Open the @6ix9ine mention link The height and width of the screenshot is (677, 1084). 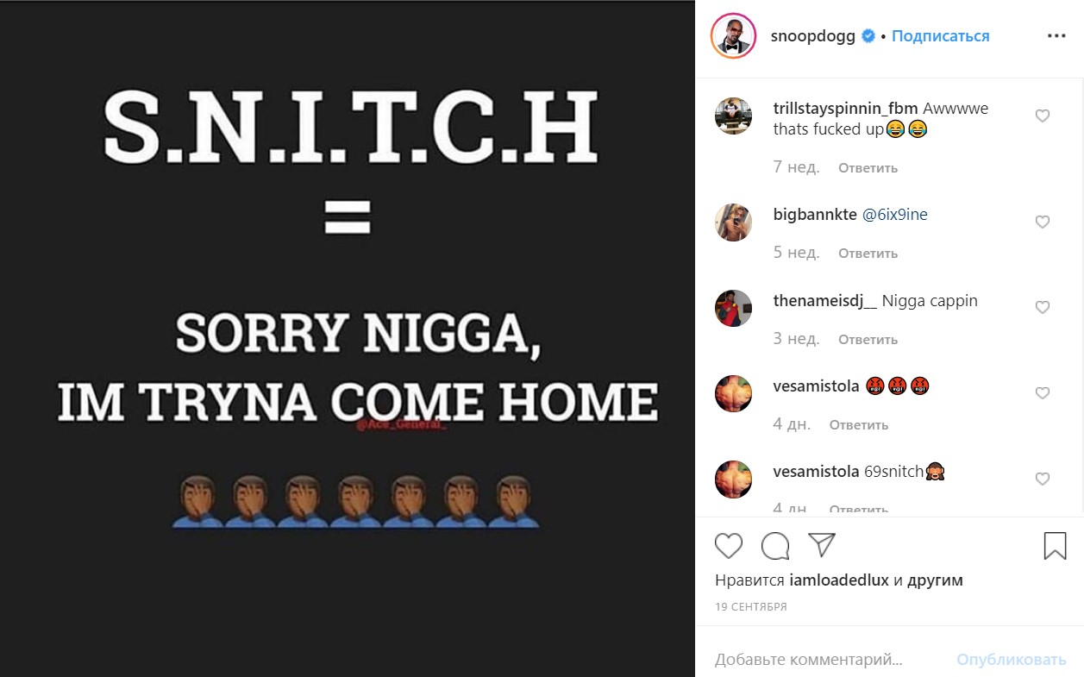pos(895,215)
